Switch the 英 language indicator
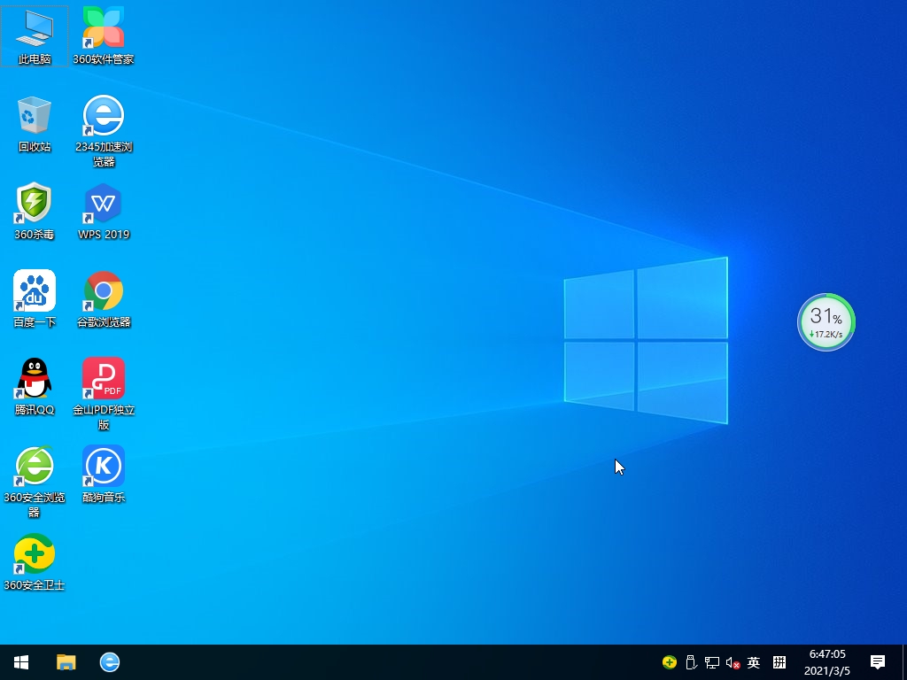The width and height of the screenshot is (907, 680). 754,662
